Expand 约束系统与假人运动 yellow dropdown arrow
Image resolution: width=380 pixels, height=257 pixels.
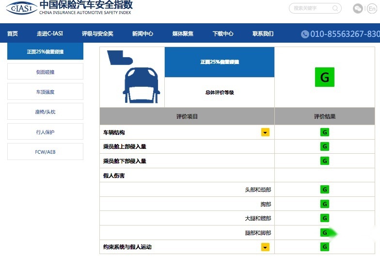265,247
